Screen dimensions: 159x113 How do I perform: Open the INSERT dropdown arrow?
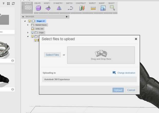(103, 13)
